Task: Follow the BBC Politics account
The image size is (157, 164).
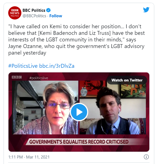Action: tap(56, 16)
